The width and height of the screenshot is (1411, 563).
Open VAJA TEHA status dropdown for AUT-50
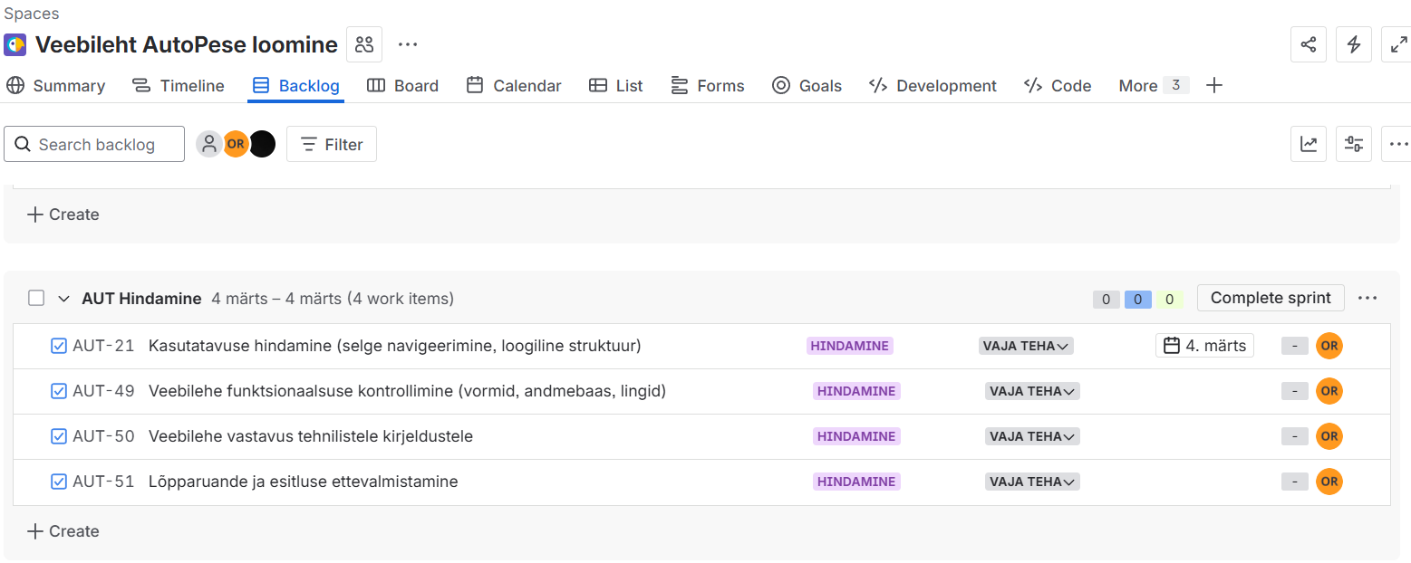tap(1032, 436)
